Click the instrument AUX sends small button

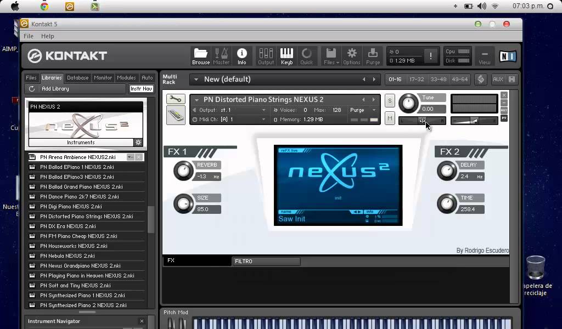tap(504, 110)
